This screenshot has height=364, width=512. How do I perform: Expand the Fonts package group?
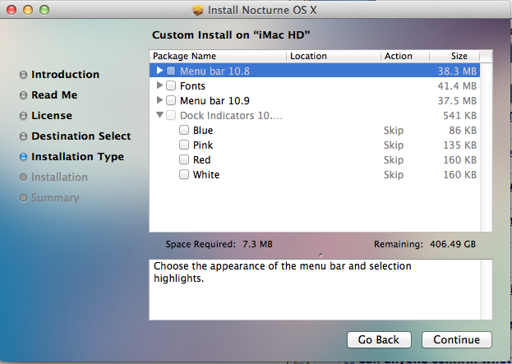point(159,85)
